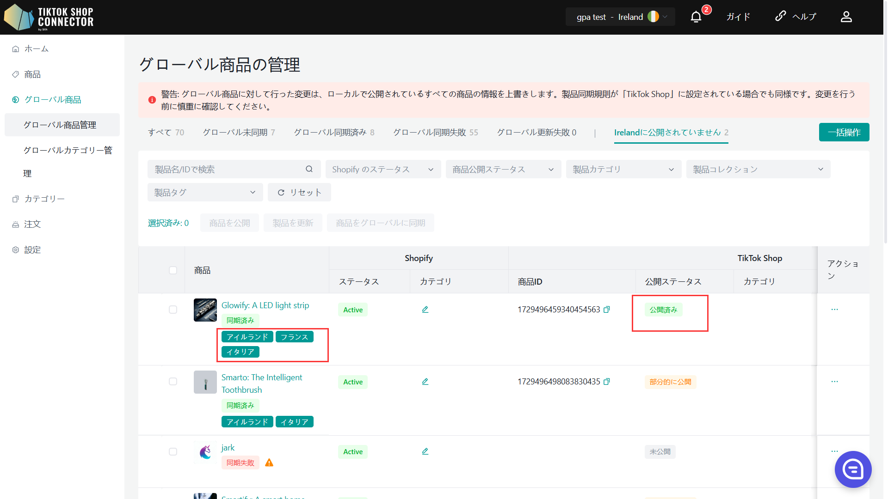Switch to グローバル同期失敗 55 tab
This screenshot has width=888, height=499.
(435, 133)
